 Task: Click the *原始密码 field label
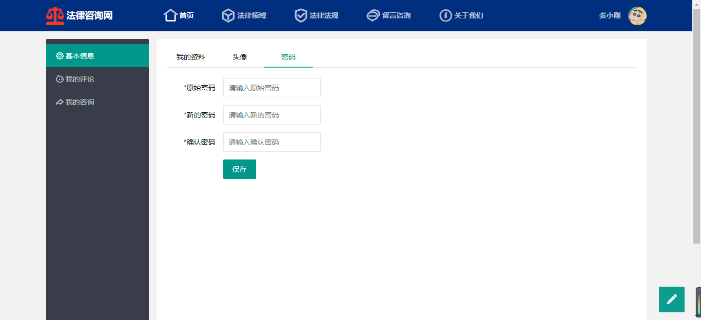pos(200,88)
